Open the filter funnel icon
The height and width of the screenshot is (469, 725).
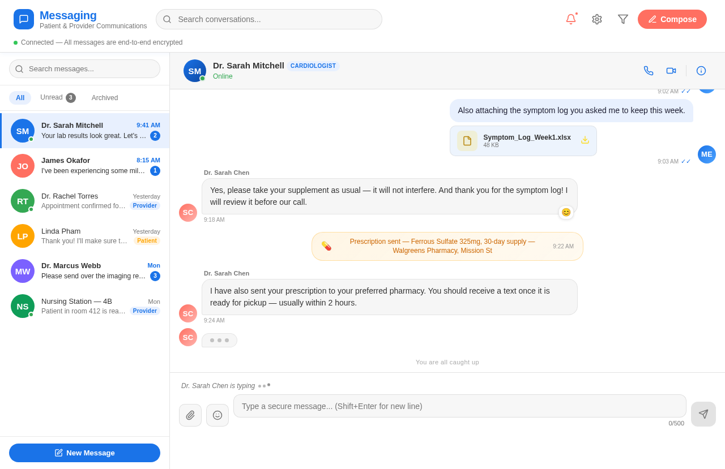point(623,19)
